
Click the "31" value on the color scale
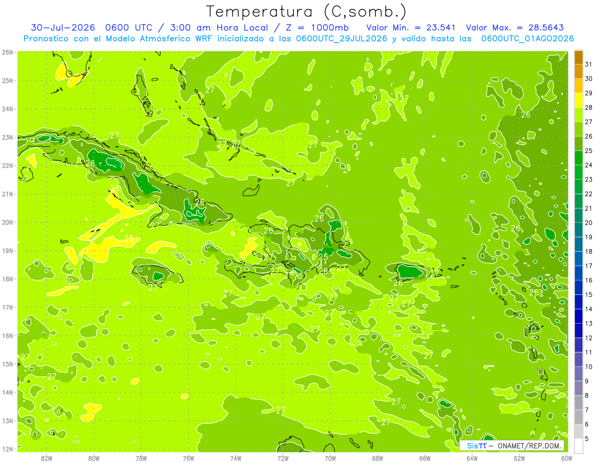[589, 64]
